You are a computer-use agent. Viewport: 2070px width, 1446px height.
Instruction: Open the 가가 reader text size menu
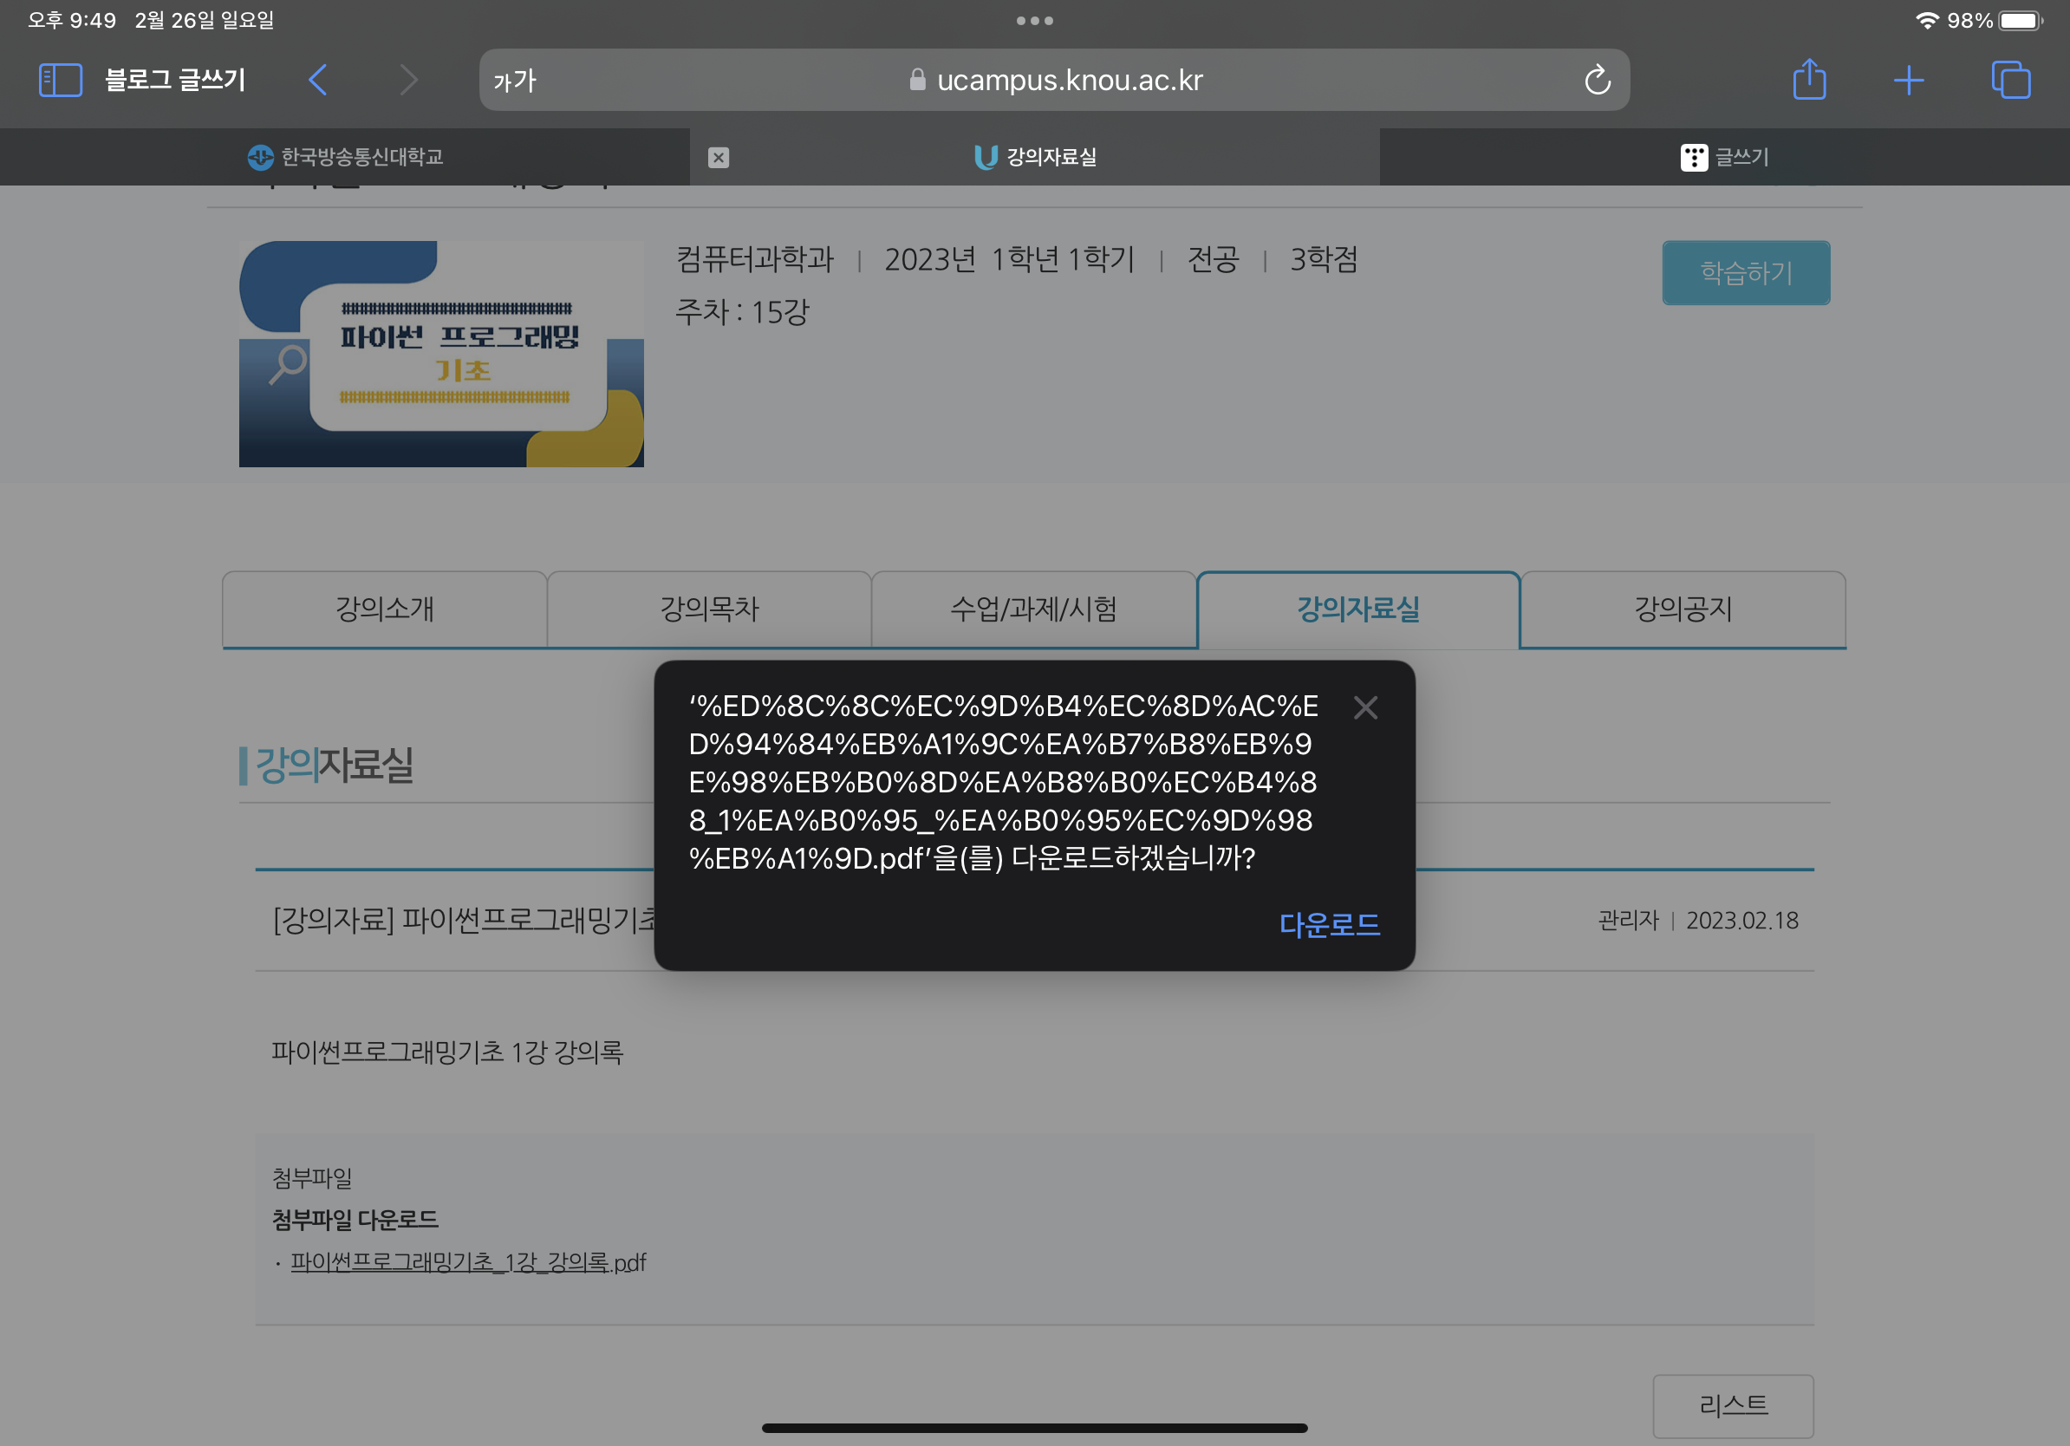(x=515, y=81)
